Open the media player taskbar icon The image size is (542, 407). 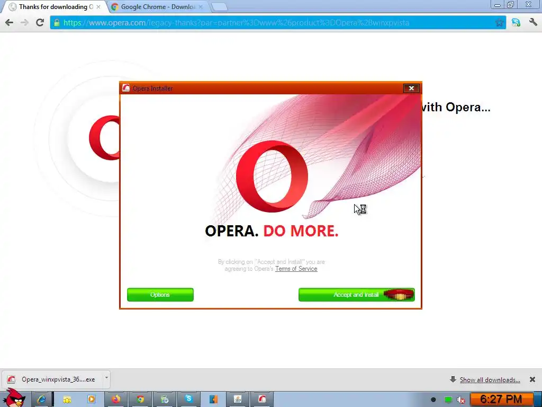92,400
